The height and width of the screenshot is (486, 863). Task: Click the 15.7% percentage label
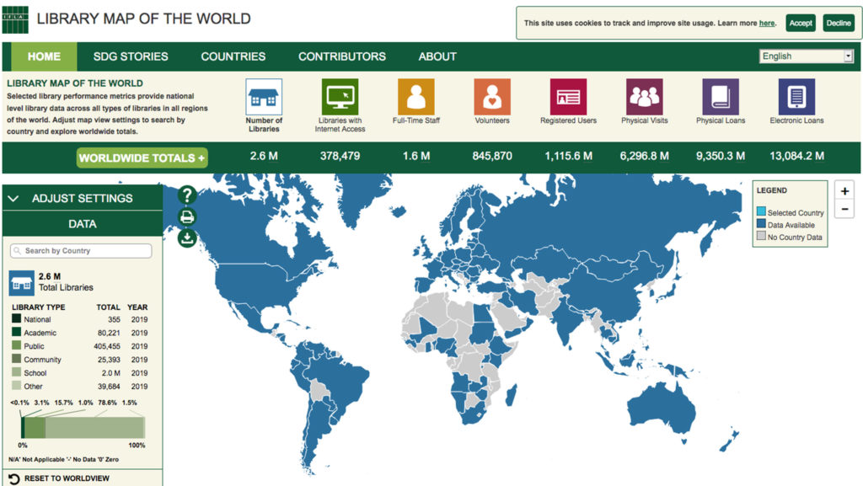click(x=63, y=403)
